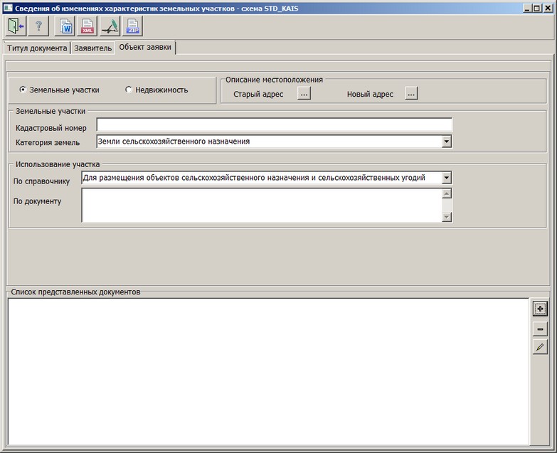
Task: Remove a document with the minus button
Action: (540, 329)
